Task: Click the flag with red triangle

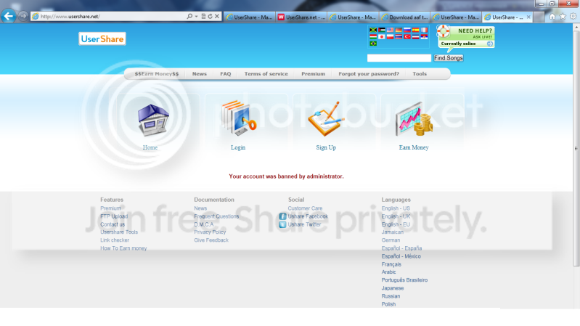Action: tap(382, 30)
